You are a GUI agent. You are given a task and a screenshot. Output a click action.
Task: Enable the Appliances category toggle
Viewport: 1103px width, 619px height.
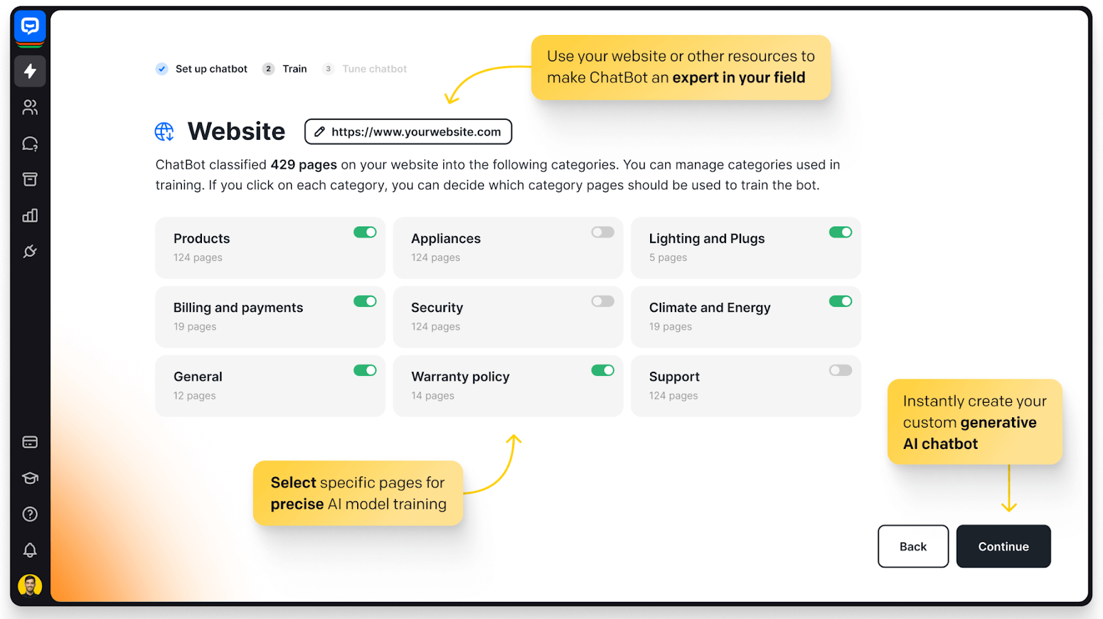coord(603,232)
